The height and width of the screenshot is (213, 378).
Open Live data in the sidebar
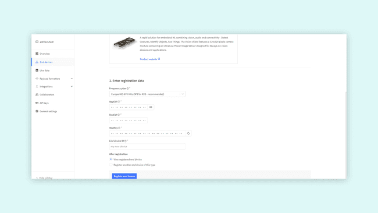click(53, 70)
